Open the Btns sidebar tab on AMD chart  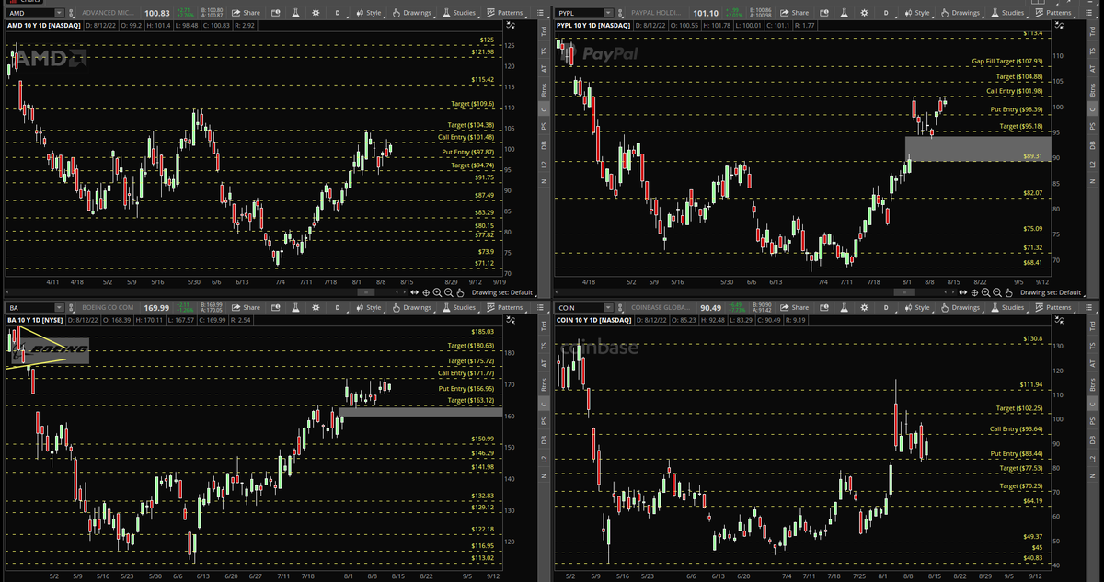coord(544,88)
